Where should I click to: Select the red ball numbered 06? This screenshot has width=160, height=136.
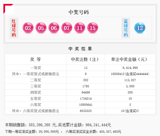pyautogui.click(x=54, y=28)
